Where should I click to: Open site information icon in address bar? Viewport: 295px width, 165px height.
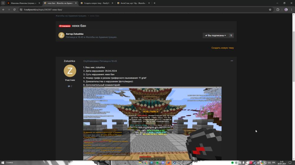coord(21,10)
